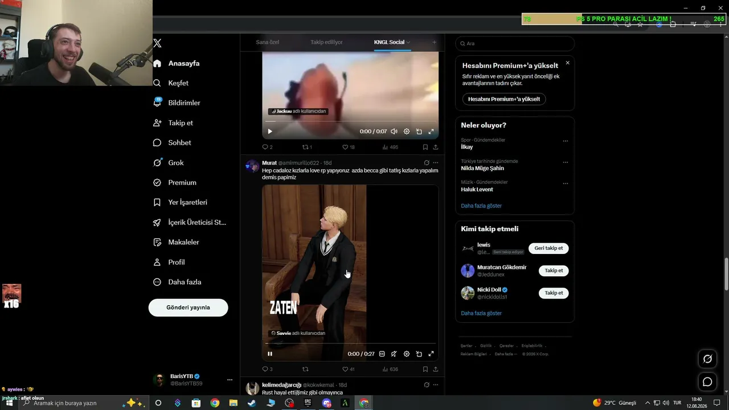Open the floating messages chat button

(x=707, y=382)
